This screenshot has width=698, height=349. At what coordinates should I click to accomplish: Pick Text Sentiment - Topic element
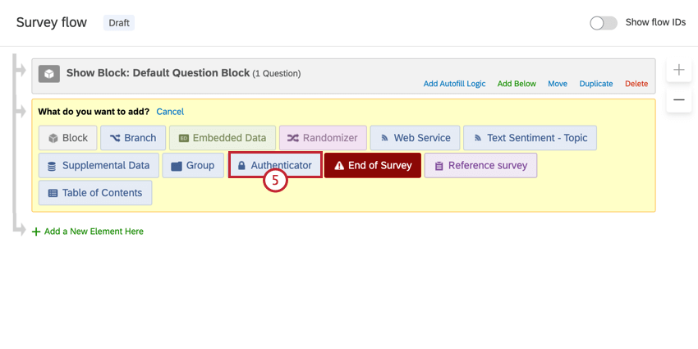[530, 138]
